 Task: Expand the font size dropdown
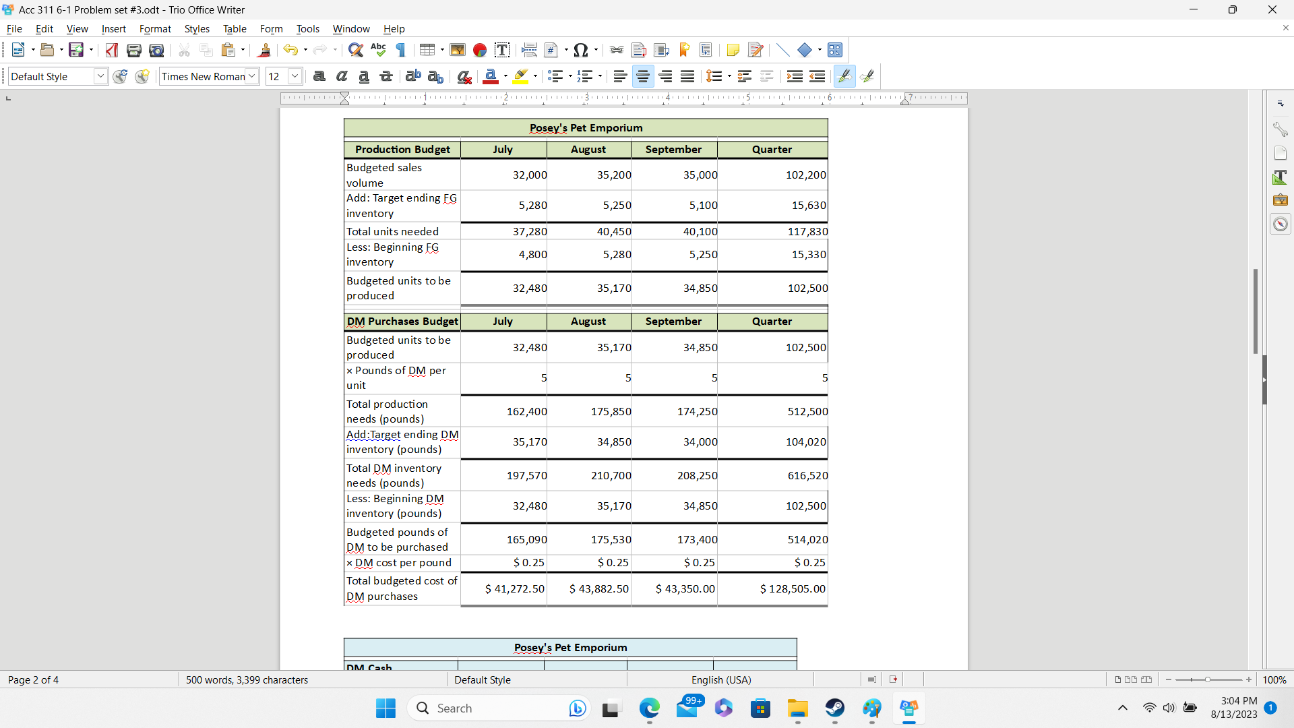[295, 76]
